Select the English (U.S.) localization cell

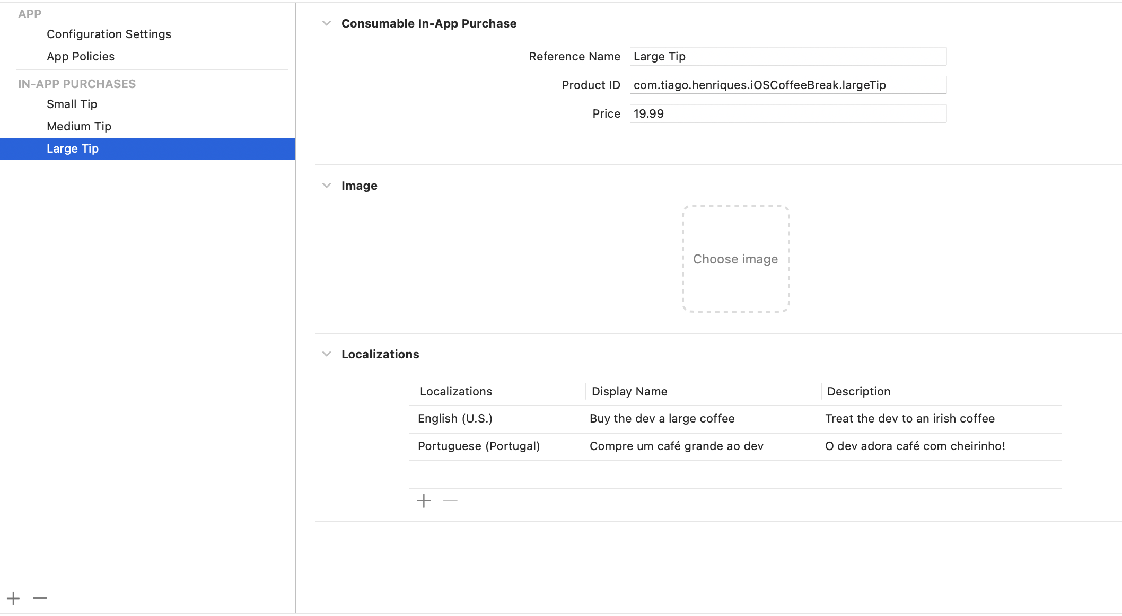[455, 419]
